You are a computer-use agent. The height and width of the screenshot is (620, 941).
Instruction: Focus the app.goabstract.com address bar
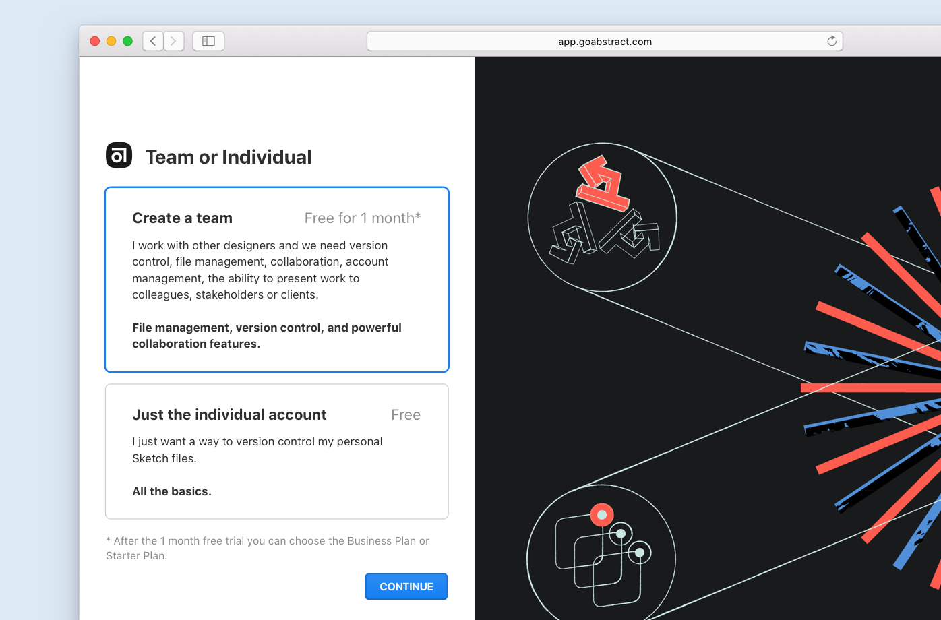[x=605, y=41]
